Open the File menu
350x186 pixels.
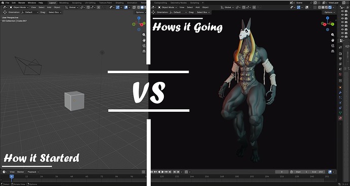coord(7,3)
